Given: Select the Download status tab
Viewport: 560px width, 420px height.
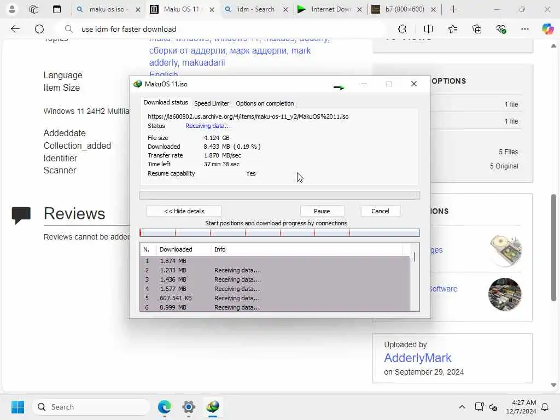Looking at the screenshot, I should coord(166,102).
